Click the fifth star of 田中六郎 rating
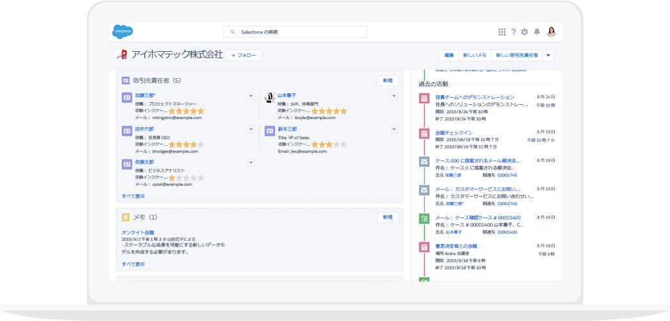The width and height of the screenshot is (670, 321). 200,144
